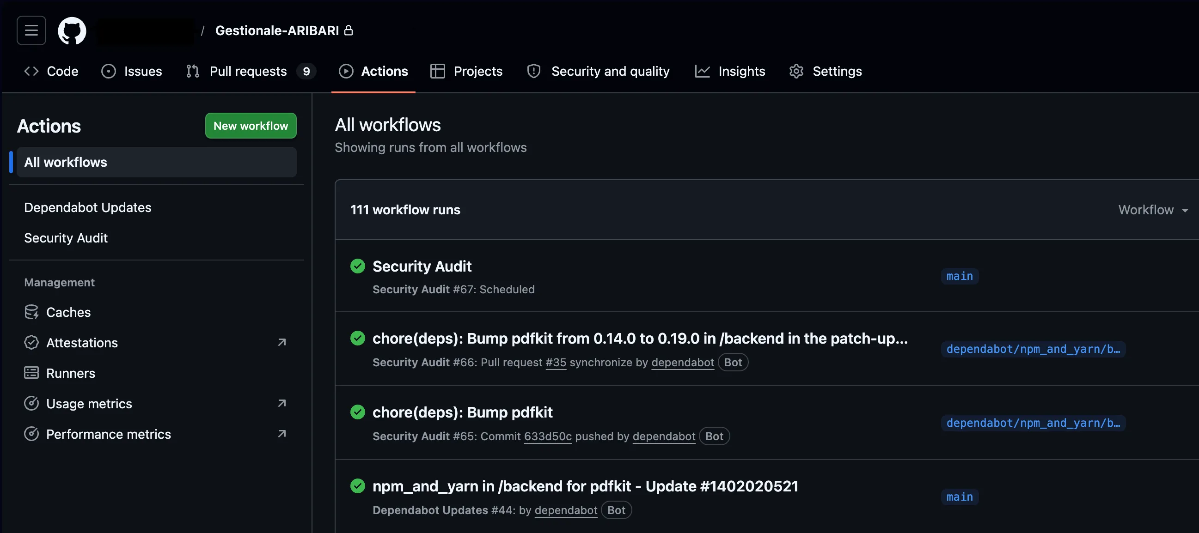Open the Gestionale-ARIBARI repository link
The image size is (1199, 533).
(x=277, y=30)
